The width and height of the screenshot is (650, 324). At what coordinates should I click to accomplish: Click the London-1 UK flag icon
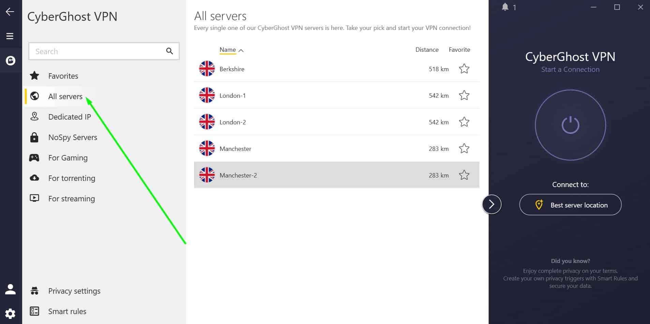point(207,95)
